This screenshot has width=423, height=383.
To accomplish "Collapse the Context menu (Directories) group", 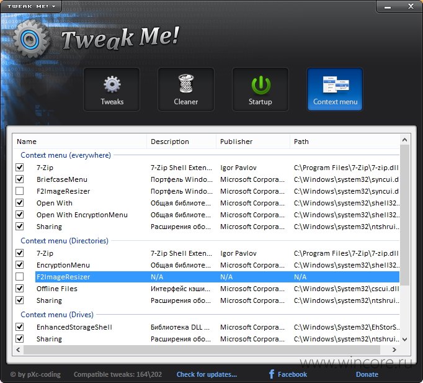I will click(65, 241).
